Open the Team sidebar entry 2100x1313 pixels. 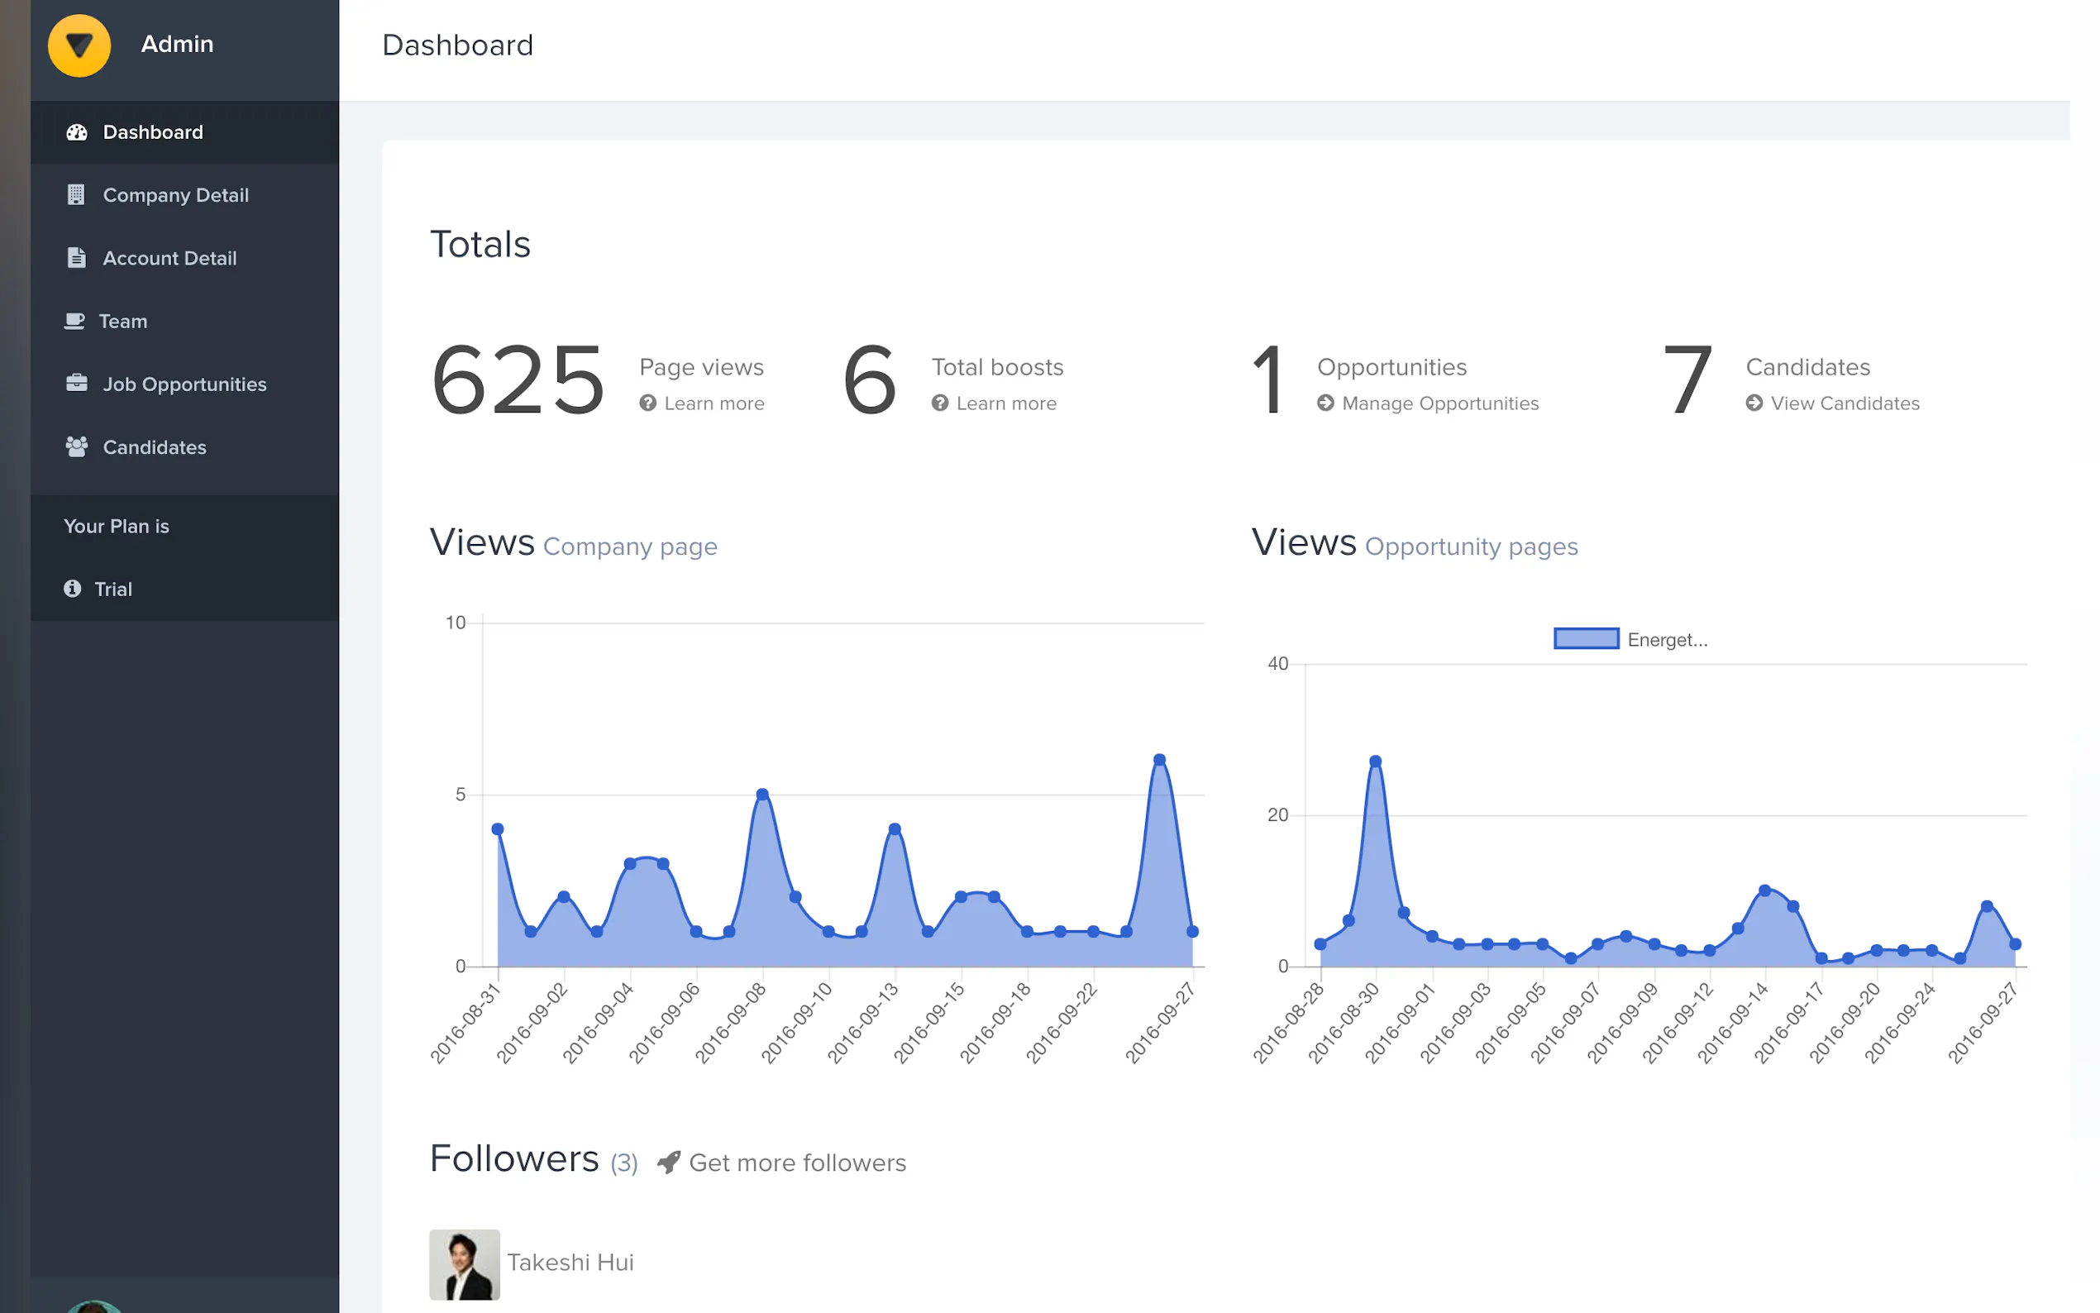click(122, 322)
